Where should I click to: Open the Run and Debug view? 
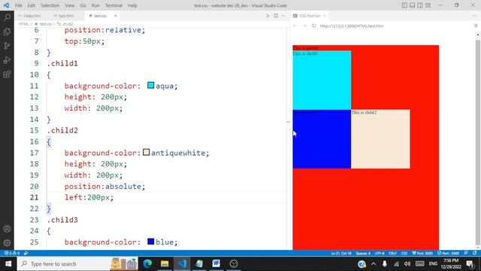coord(7,60)
